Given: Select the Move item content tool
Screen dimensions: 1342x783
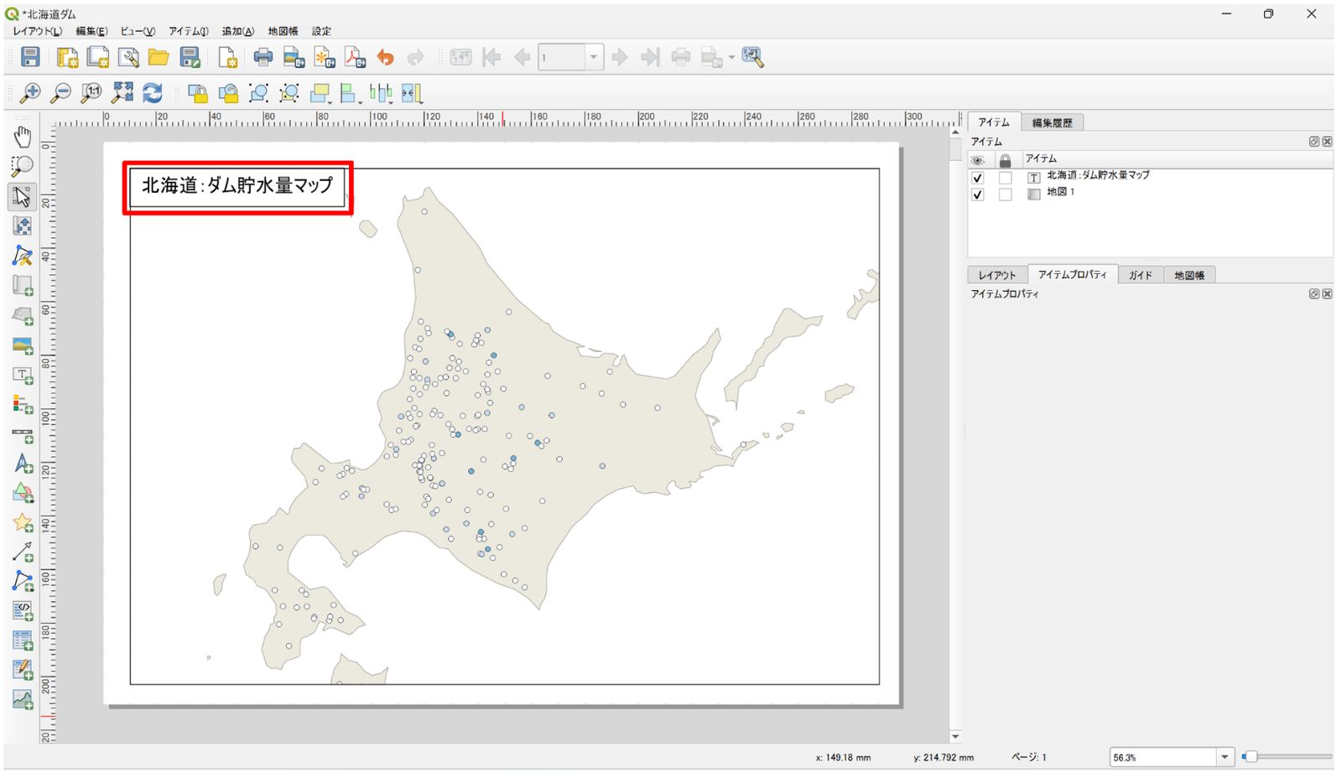Looking at the screenshot, I should click(x=23, y=226).
